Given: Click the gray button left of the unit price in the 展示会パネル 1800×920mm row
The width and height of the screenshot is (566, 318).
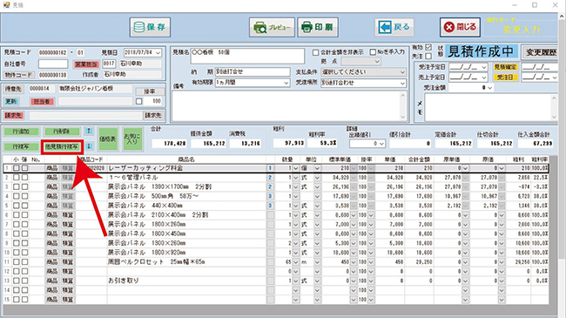Looking at the screenshot, I should [270, 253].
